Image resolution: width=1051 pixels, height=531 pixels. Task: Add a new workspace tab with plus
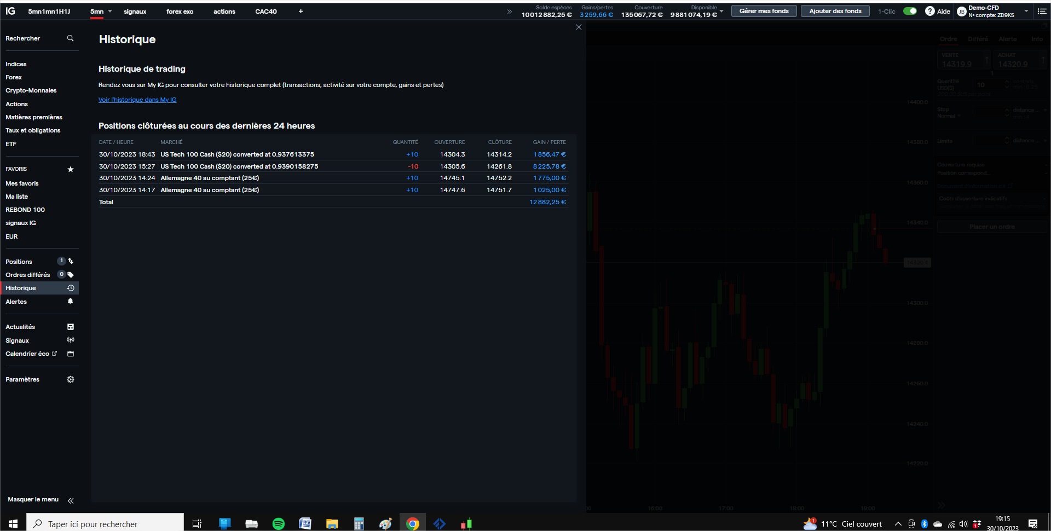click(301, 11)
